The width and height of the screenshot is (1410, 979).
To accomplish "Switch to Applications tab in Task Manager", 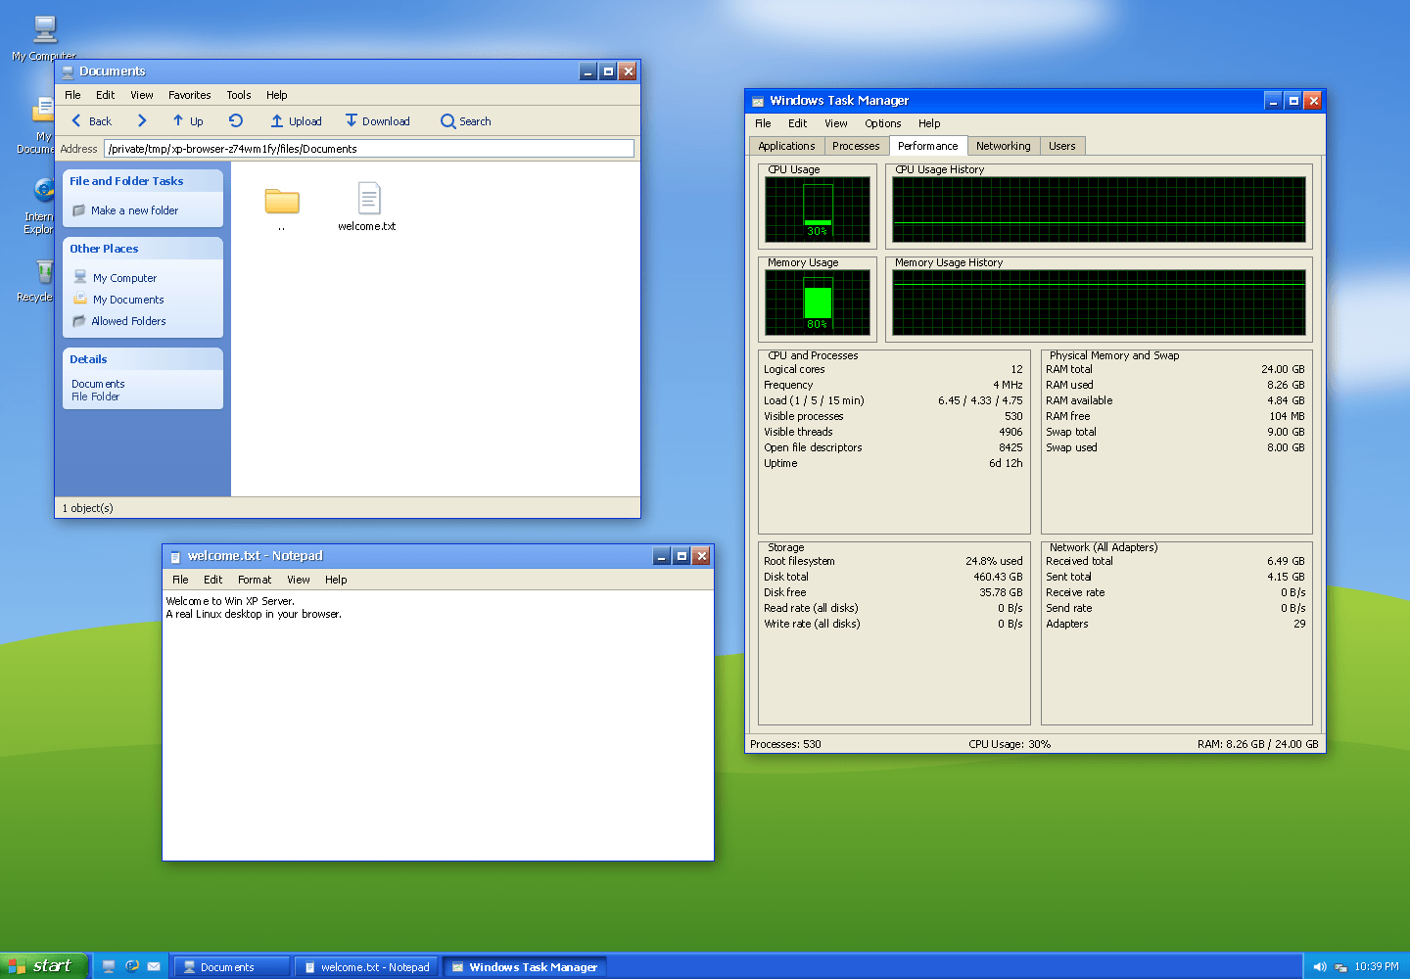I will [786, 146].
